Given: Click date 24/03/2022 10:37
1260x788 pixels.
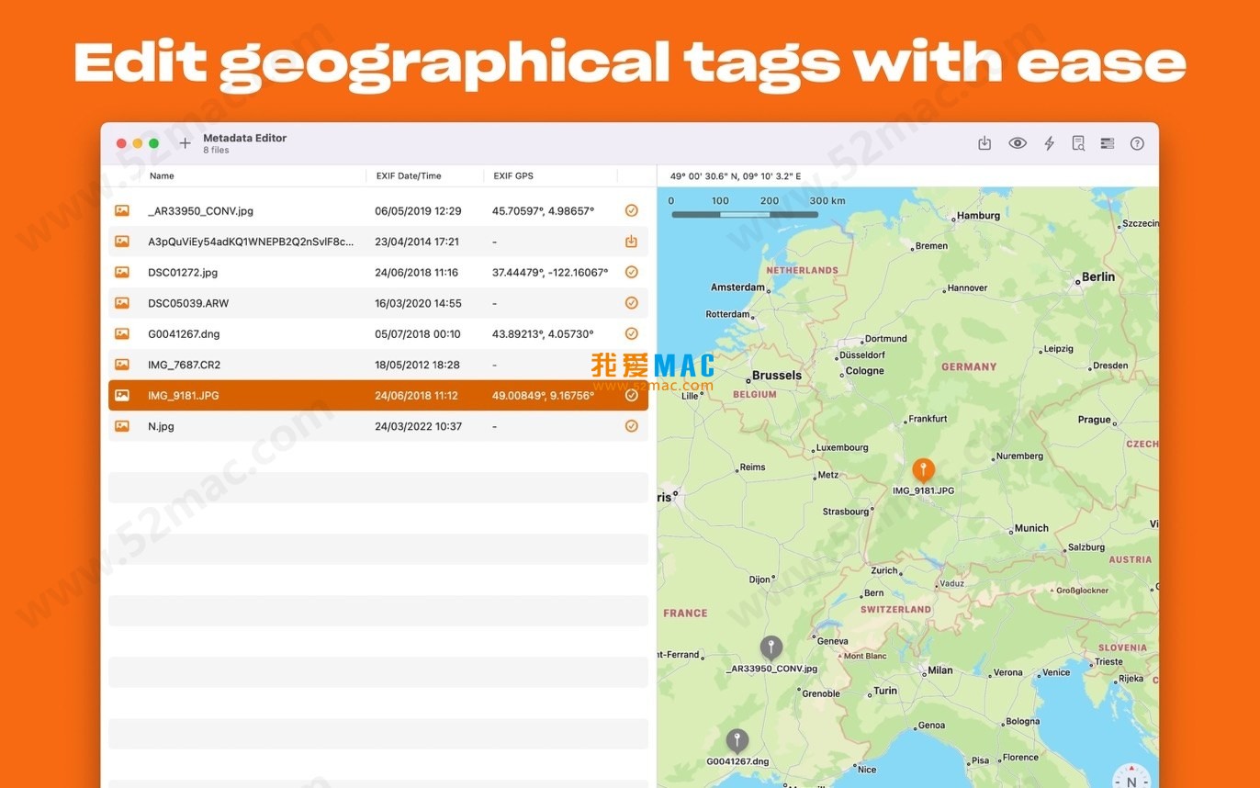Looking at the screenshot, I should click(x=418, y=426).
